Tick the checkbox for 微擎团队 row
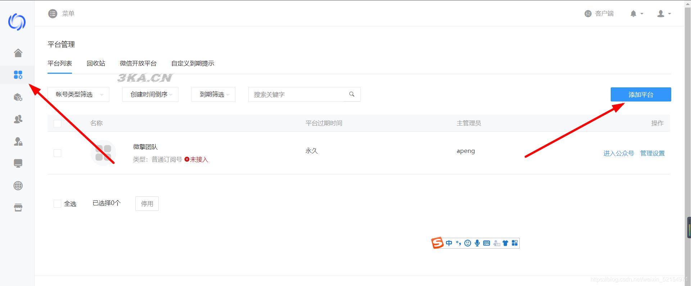691x286 pixels. (57, 153)
